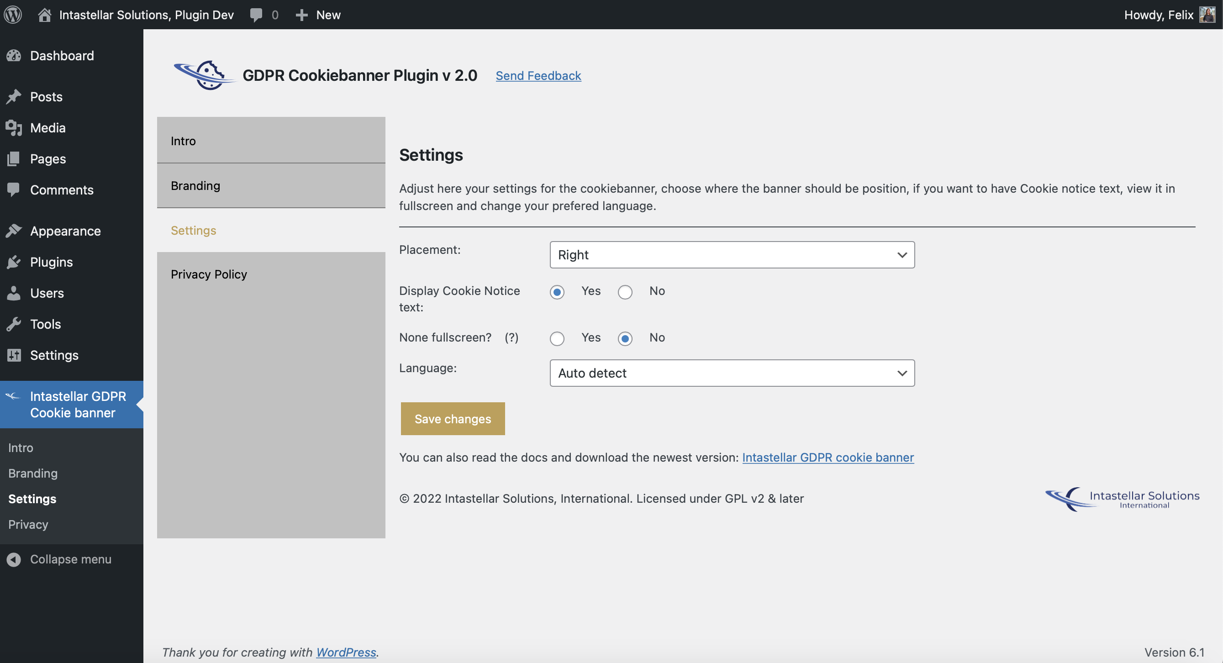This screenshot has height=663, width=1223.
Task: Click the (?) help hint for None fullscreen
Action: coord(511,337)
